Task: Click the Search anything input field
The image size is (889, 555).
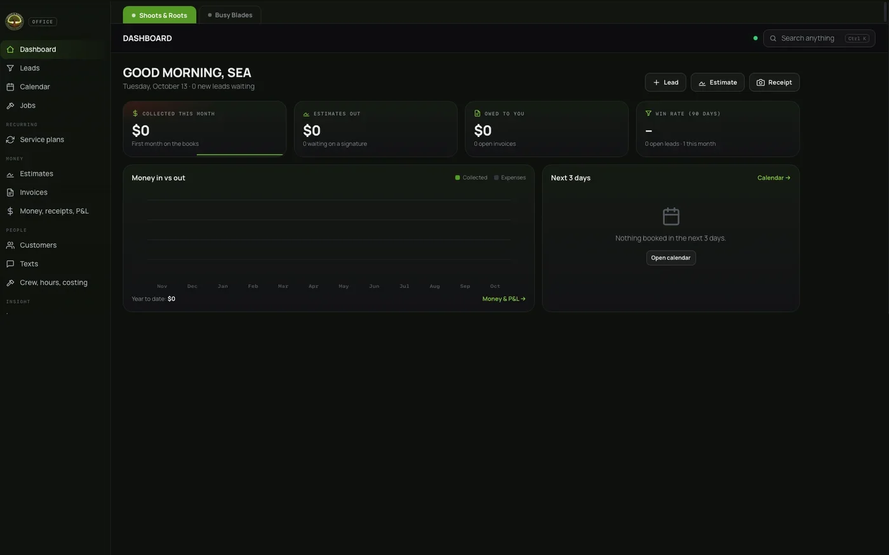Action: [x=819, y=38]
